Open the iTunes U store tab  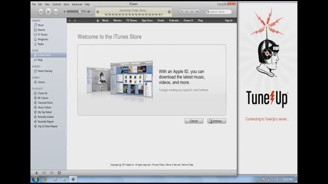tap(188, 20)
